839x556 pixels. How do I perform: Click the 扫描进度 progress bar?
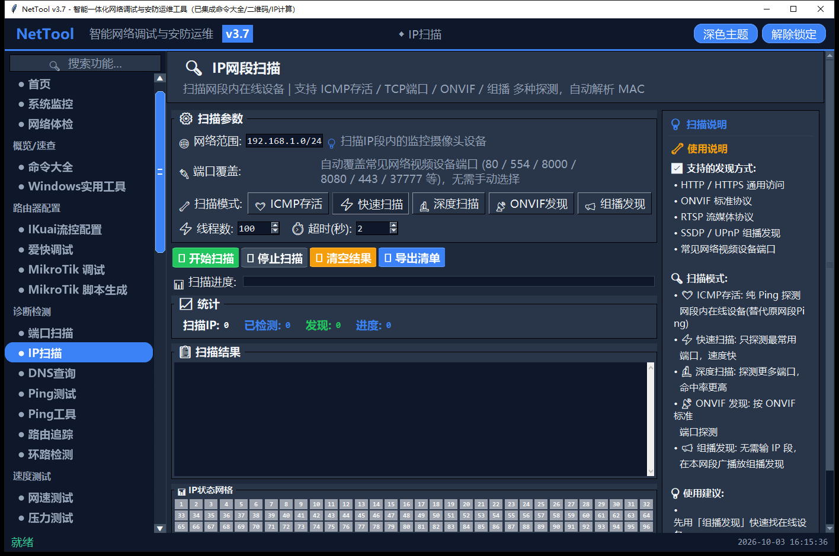click(449, 282)
